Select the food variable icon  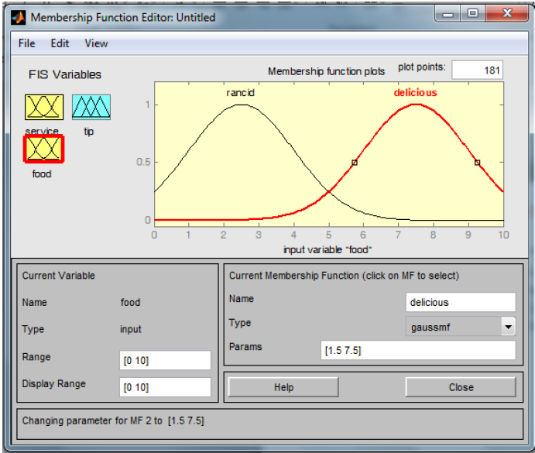[x=43, y=149]
